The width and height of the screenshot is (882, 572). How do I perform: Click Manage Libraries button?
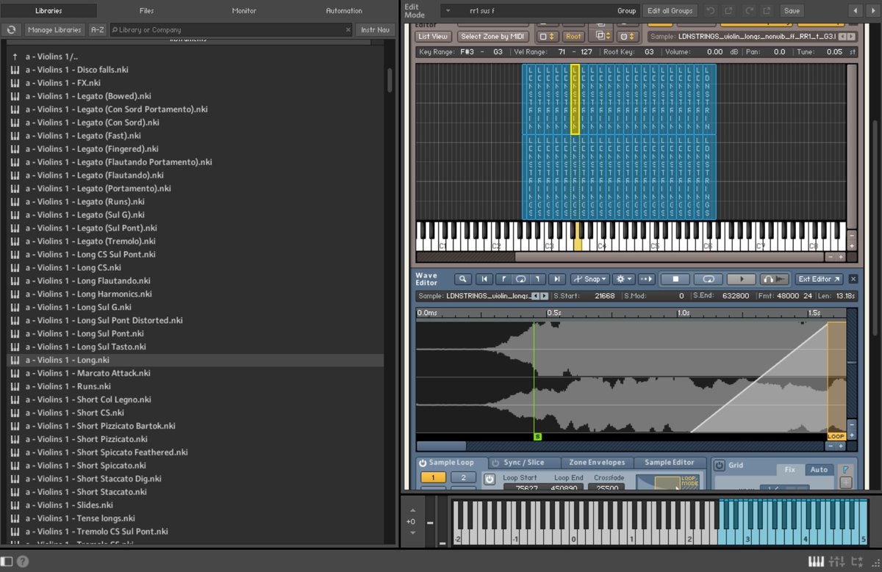click(x=54, y=30)
